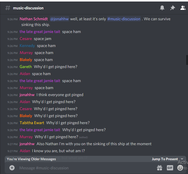The height and width of the screenshot is (174, 188).
Task: Click Gareth's username
Action: pos(26,67)
